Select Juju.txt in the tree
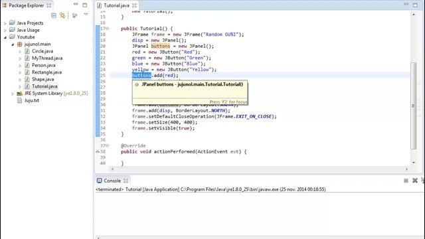The height and width of the screenshot is (239, 425). [x=32, y=100]
